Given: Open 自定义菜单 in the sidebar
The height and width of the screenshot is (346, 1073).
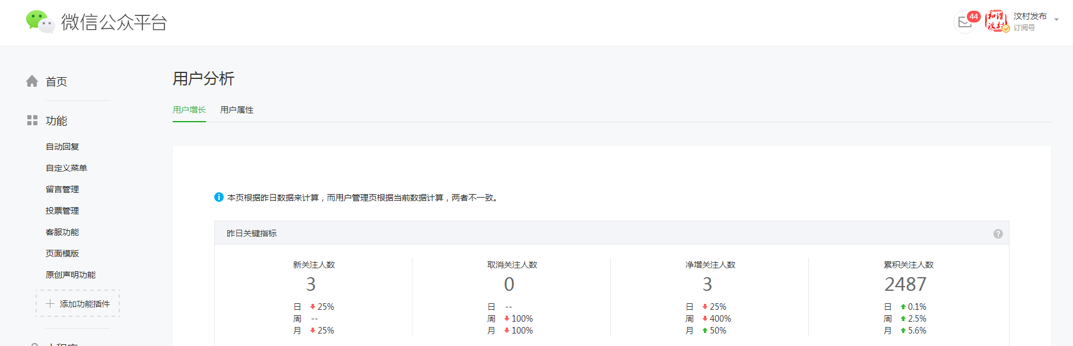Looking at the screenshot, I should coord(66,168).
